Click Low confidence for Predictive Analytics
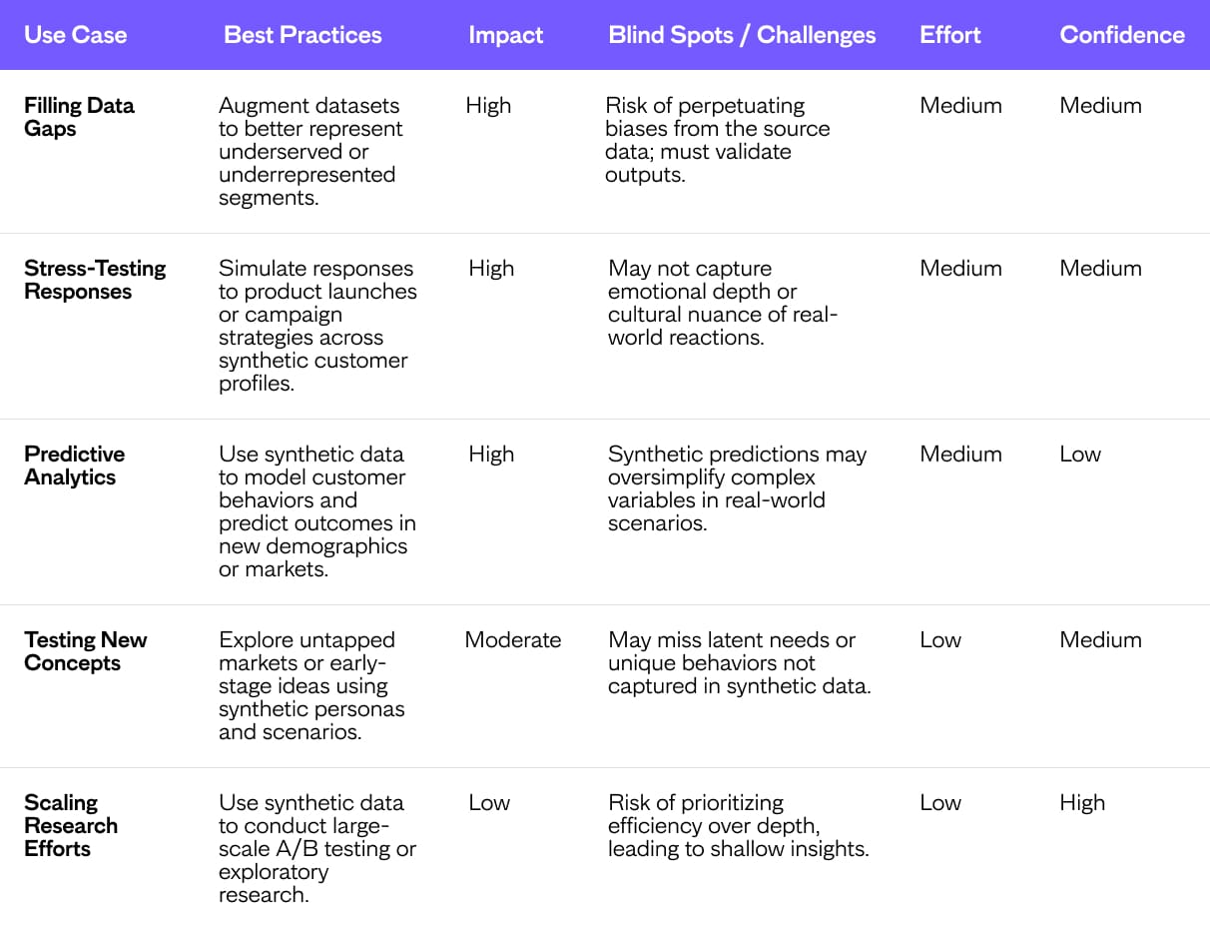Image resolution: width=1210 pixels, height=930 pixels. pos(1080,455)
